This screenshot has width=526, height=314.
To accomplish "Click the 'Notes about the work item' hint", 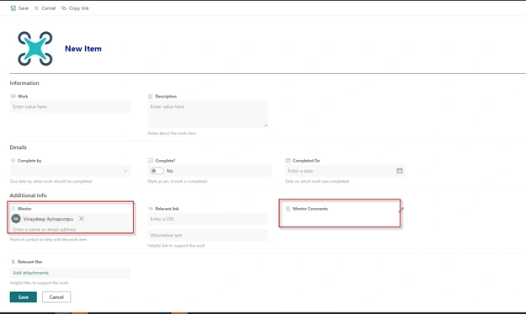I will 172,133.
